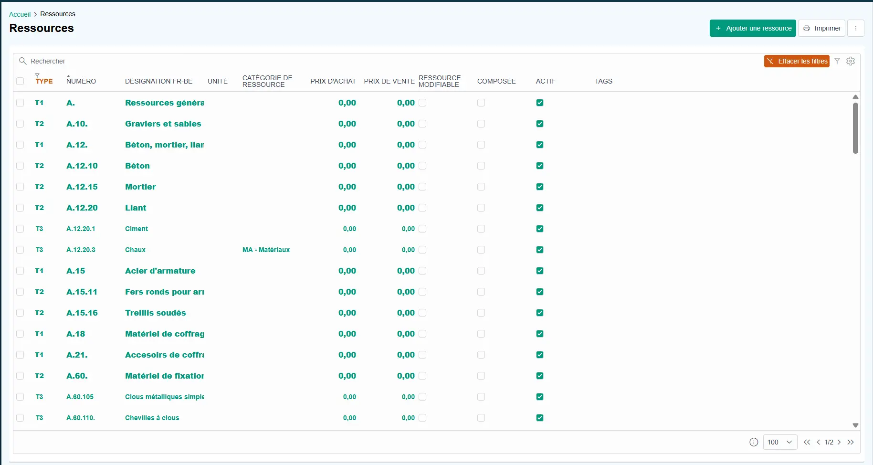
Task: Select row A. Ressources générales checkbox
Action: click(x=20, y=103)
